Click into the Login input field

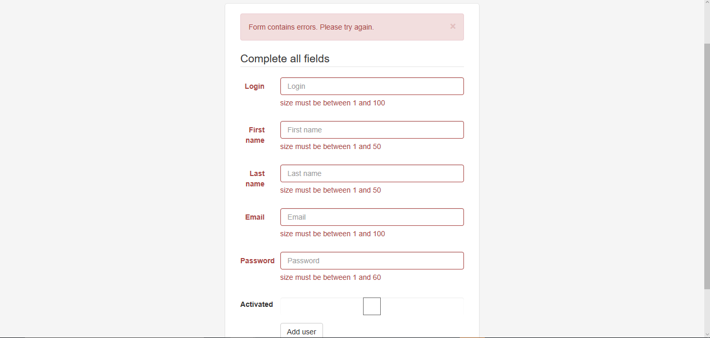tap(372, 86)
